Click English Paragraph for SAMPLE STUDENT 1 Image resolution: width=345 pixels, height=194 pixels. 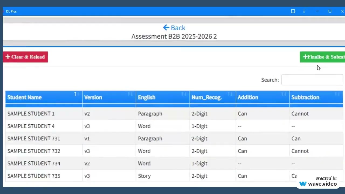coord(150,114)
